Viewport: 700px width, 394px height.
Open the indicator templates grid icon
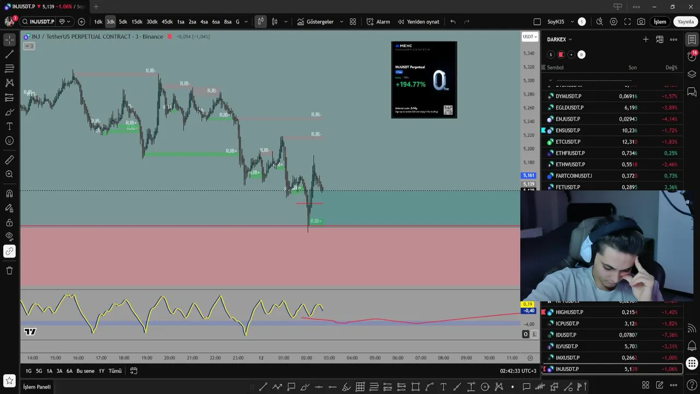tap(353, 22)
